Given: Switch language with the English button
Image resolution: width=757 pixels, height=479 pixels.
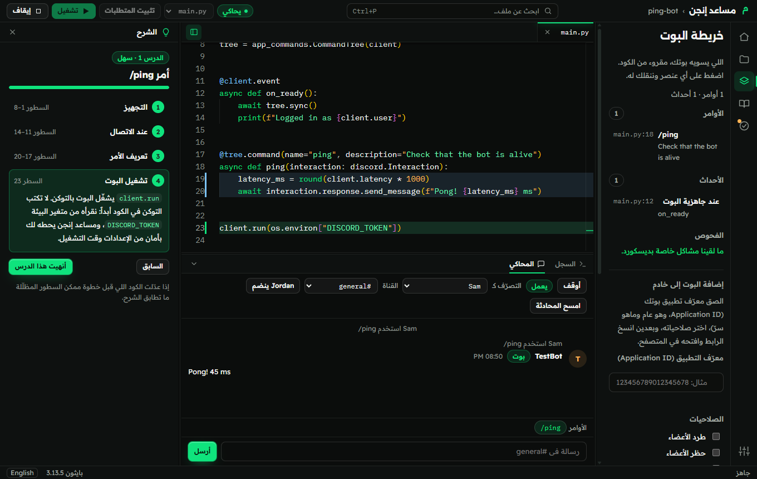Looking at the screenshot, I should pos(22,473).
